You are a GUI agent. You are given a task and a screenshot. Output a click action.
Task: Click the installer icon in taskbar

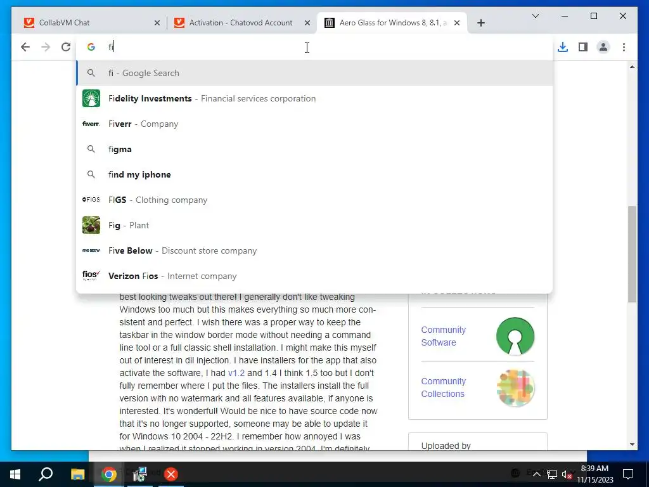point(140,474)
